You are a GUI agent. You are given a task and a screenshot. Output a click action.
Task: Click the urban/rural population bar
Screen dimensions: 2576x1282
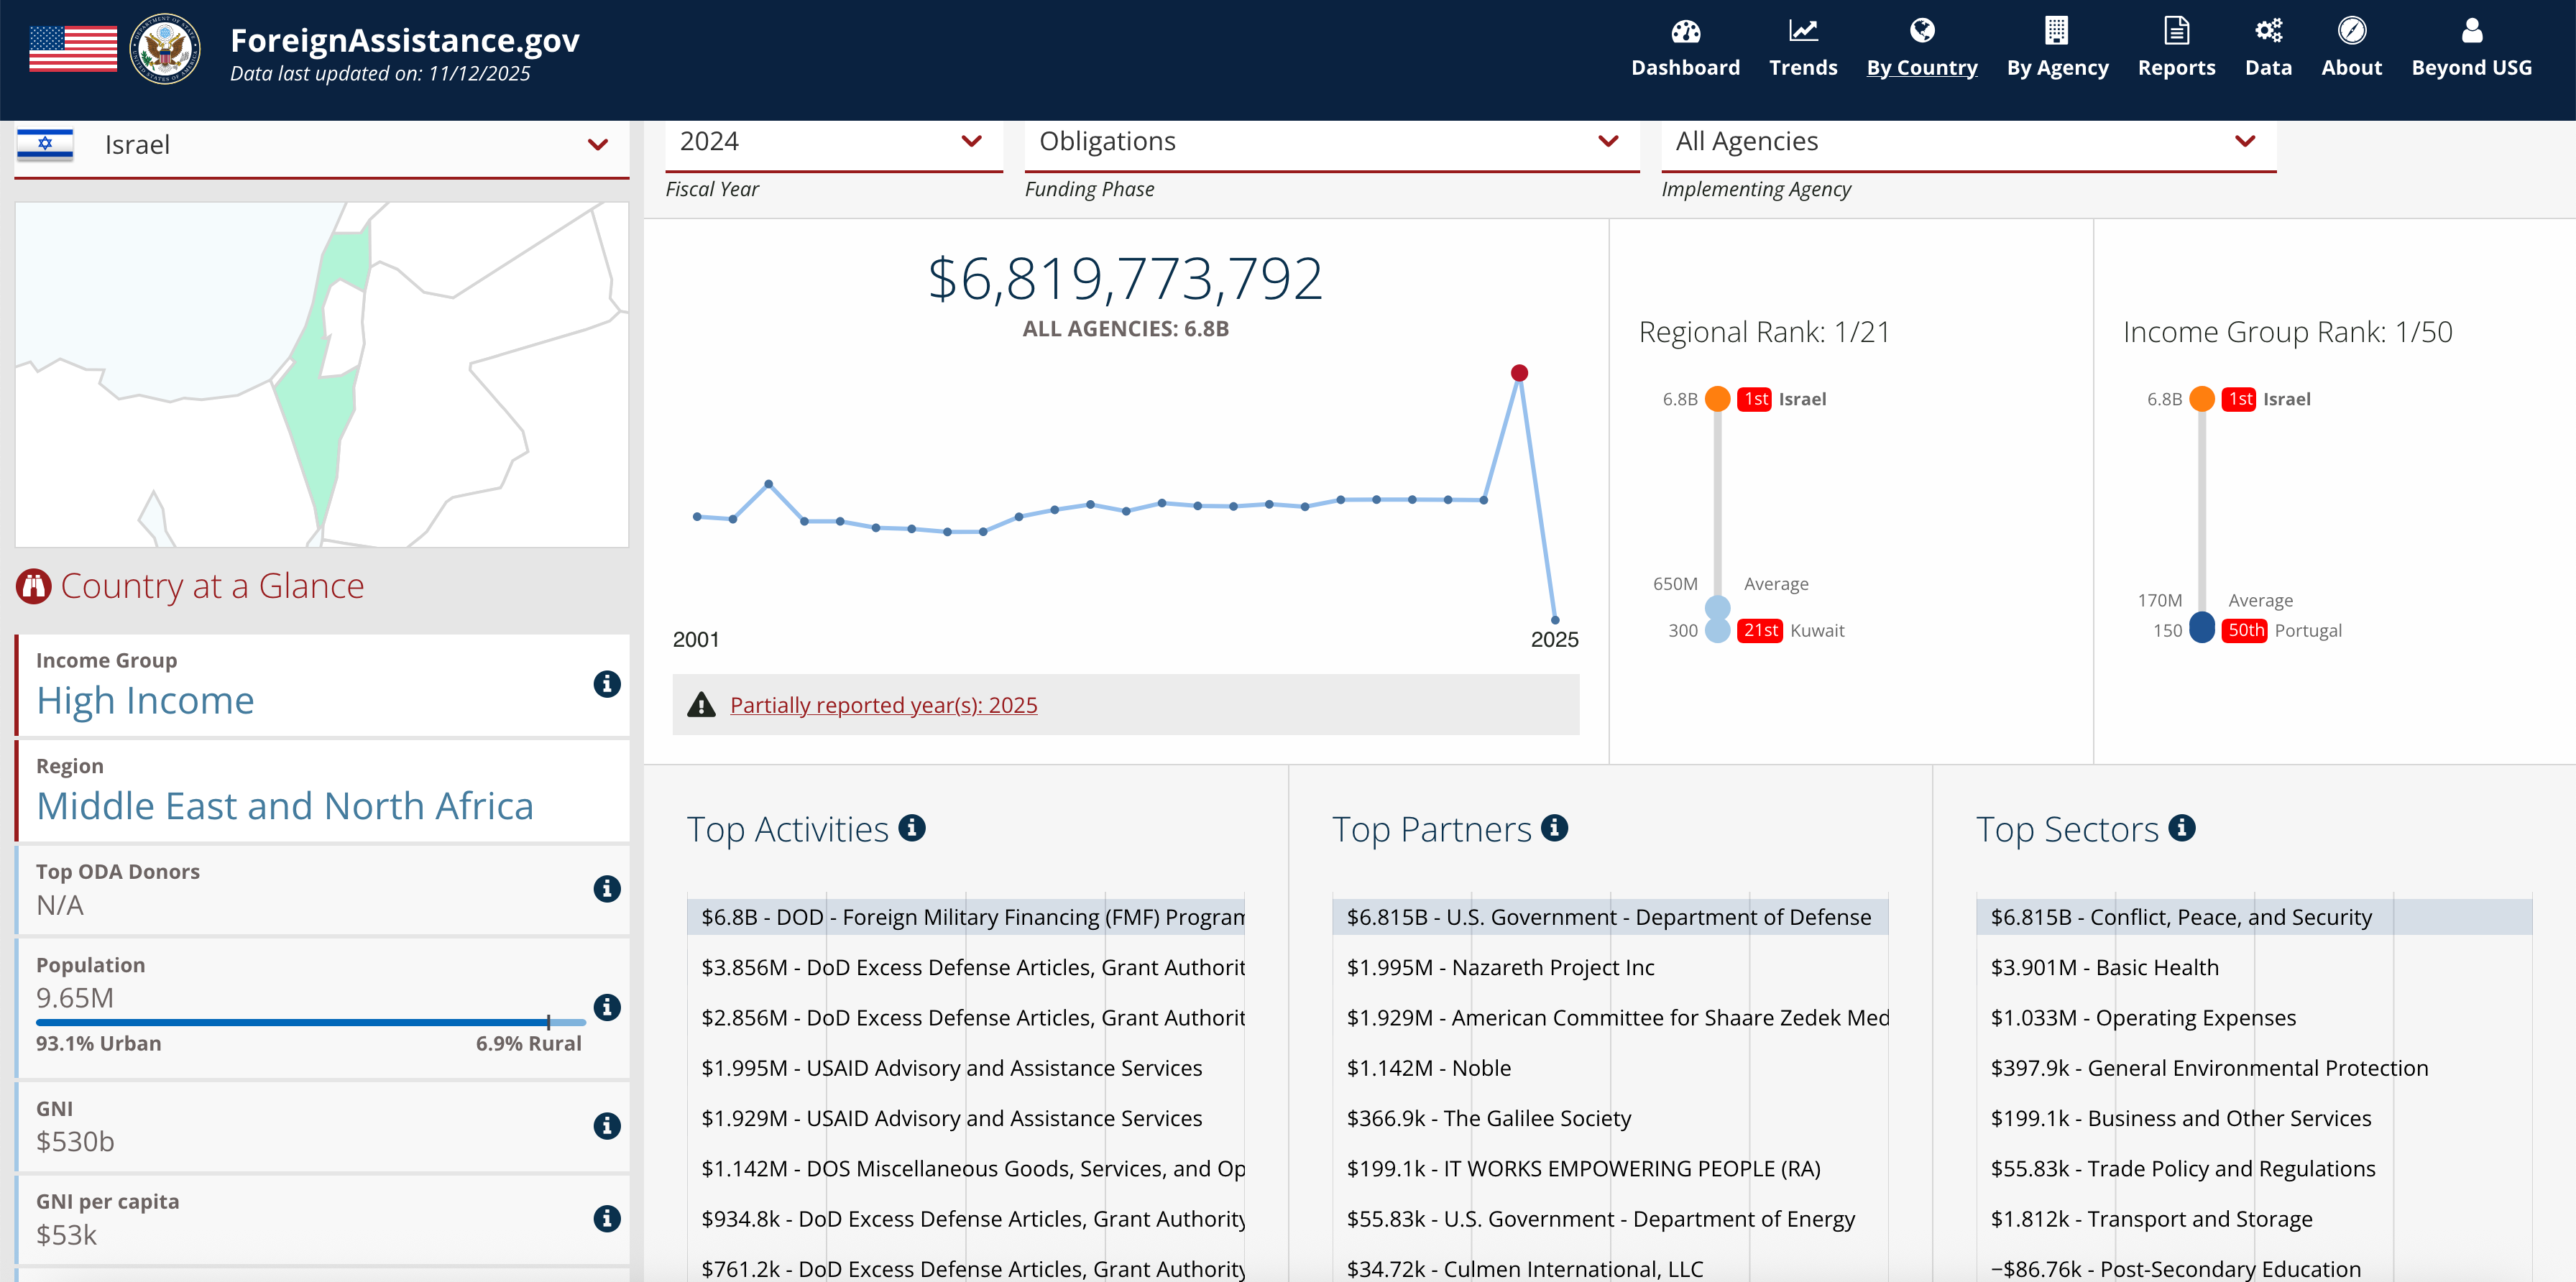pyautogui.click(x=310, y=1022)
